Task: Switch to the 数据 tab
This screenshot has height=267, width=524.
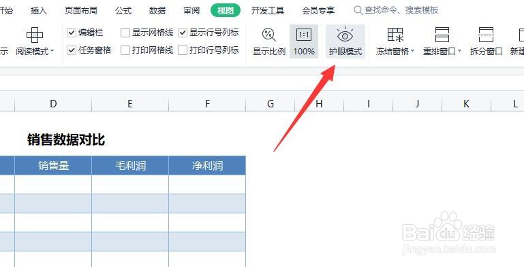Action: pos(157,11)
